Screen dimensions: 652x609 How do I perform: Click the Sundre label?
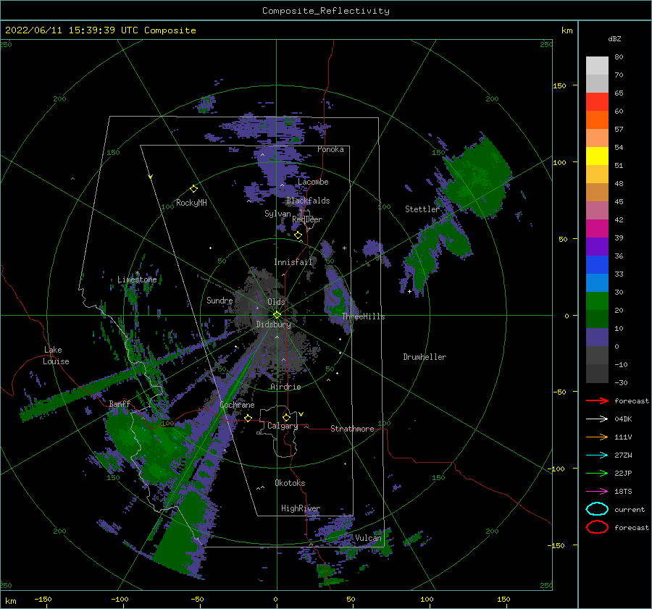tap(220, 300)
